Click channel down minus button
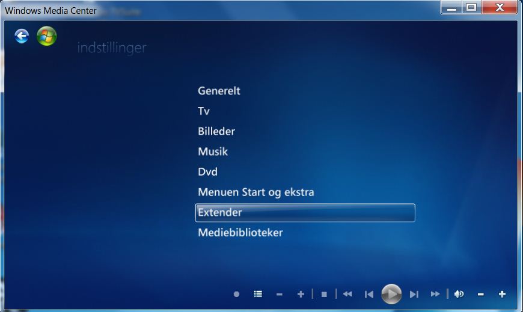This screenshot has width=523, height=312. coord(280,295)
